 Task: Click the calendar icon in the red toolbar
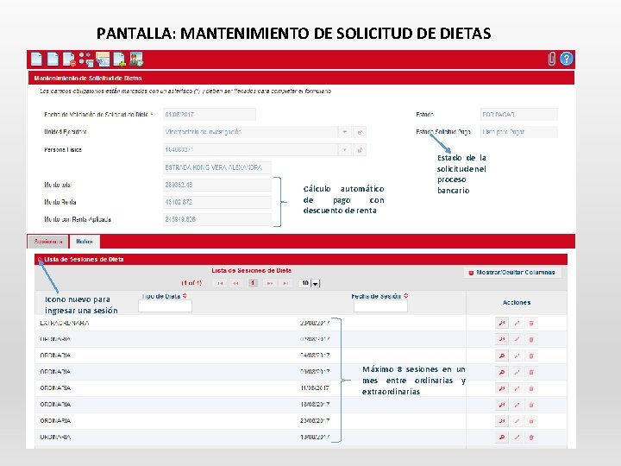point(103,60)
